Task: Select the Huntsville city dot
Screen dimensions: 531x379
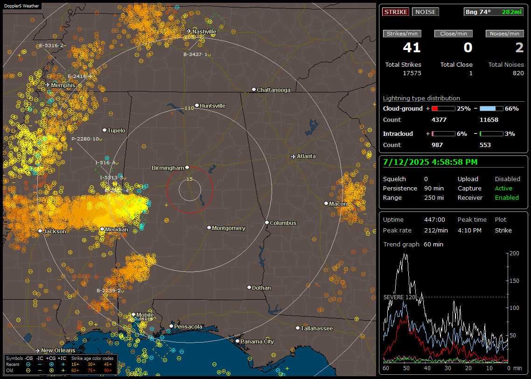Action: [x=197, y=105]
